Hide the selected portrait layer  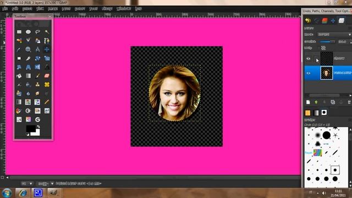pos(308,73)
